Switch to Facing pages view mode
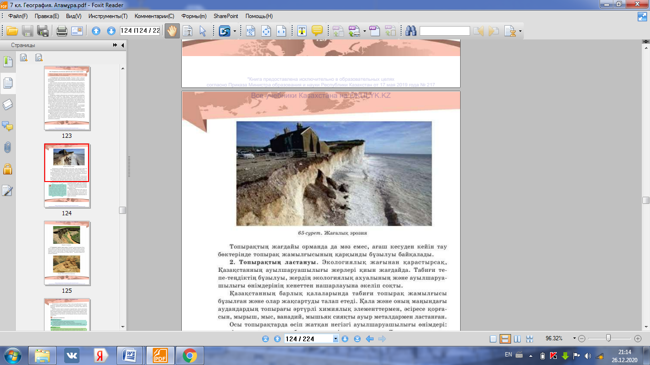650x365 pixels. pyautogui.click(x=517, y=339)
